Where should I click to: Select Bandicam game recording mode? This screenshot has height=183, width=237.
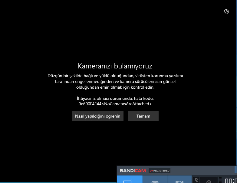[155, 180]
